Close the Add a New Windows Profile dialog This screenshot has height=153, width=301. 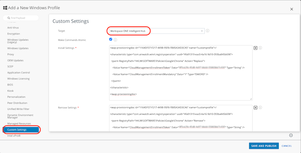click(292, 8)
